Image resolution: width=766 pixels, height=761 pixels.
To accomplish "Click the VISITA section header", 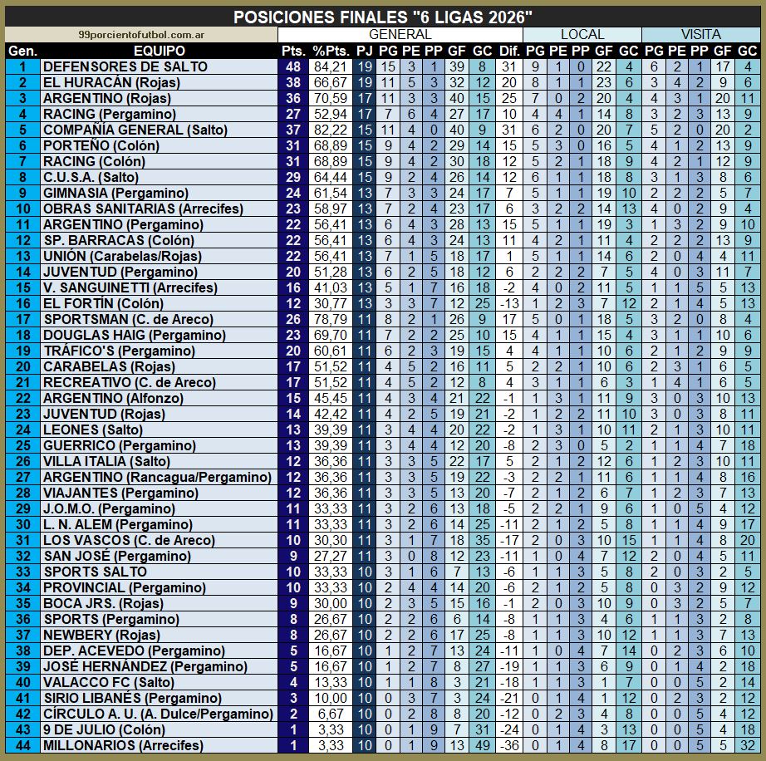I will pyautogui.click(x=701, y=34).
